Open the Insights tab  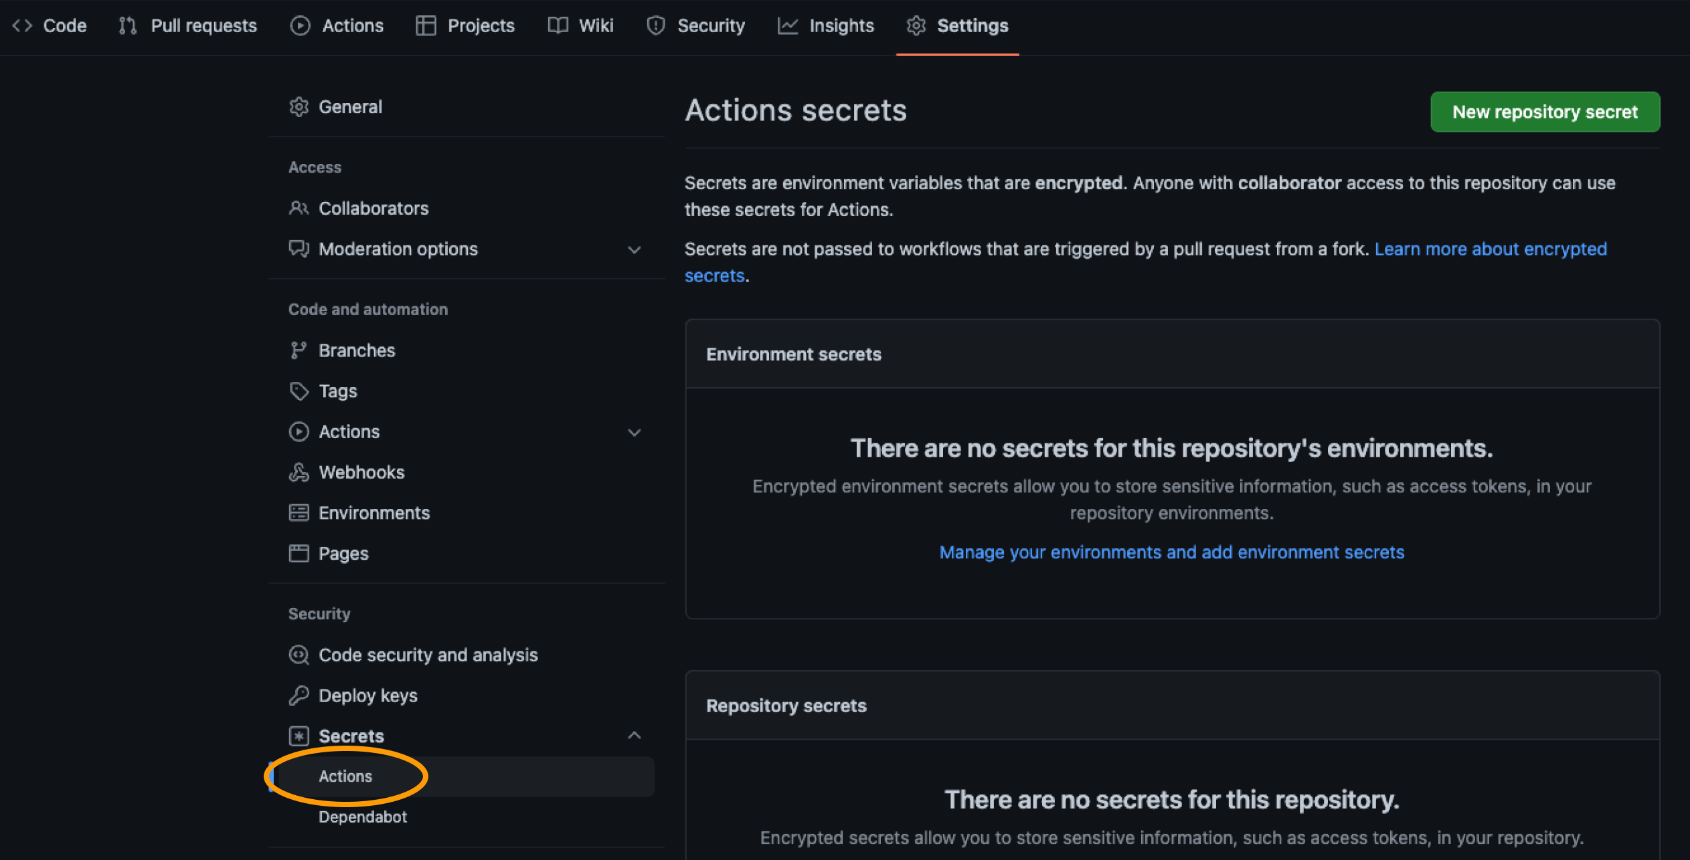[x=826, y=25]
